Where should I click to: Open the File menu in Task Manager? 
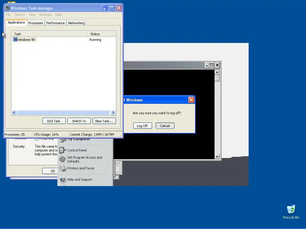point(8,15)
